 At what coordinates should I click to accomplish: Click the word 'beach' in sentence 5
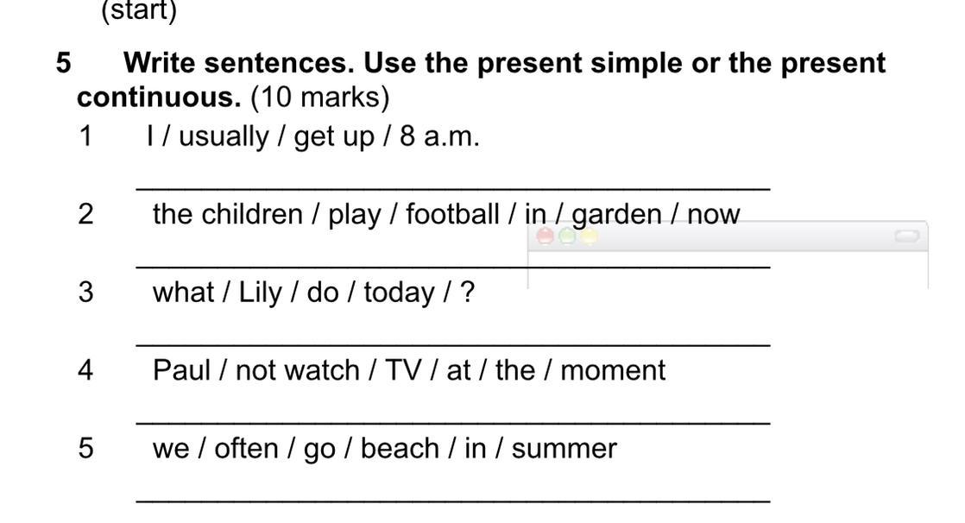pyautogui.click(x=400, y=448)
